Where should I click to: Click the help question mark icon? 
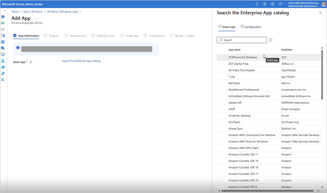(273, 4)
